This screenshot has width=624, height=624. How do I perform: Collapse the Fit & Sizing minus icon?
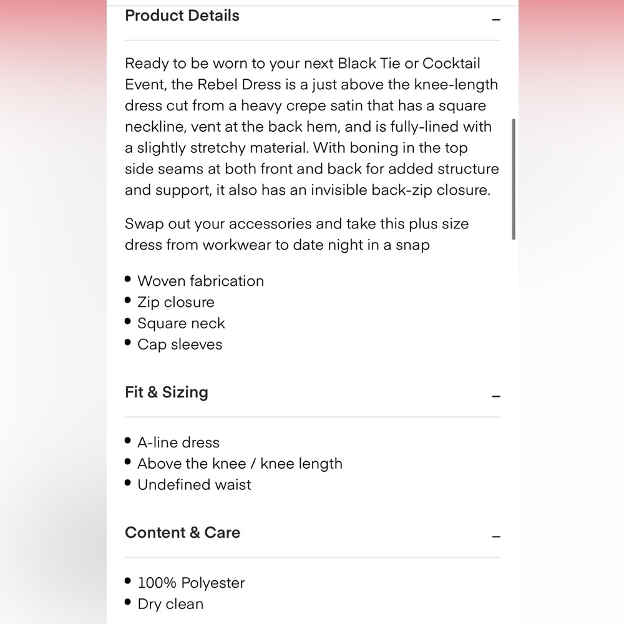496,396
